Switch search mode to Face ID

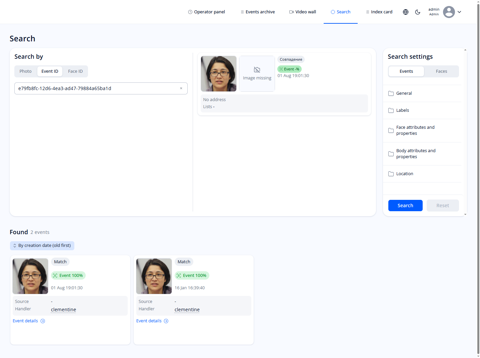(x=75, y=71)
